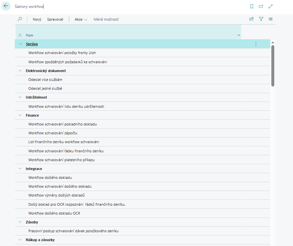
Task: Open the search magnifier icon
Action: (x=20, y=19)
